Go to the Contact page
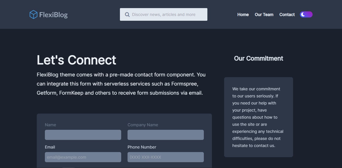The image size is (342, 168). tap(287, 14)
